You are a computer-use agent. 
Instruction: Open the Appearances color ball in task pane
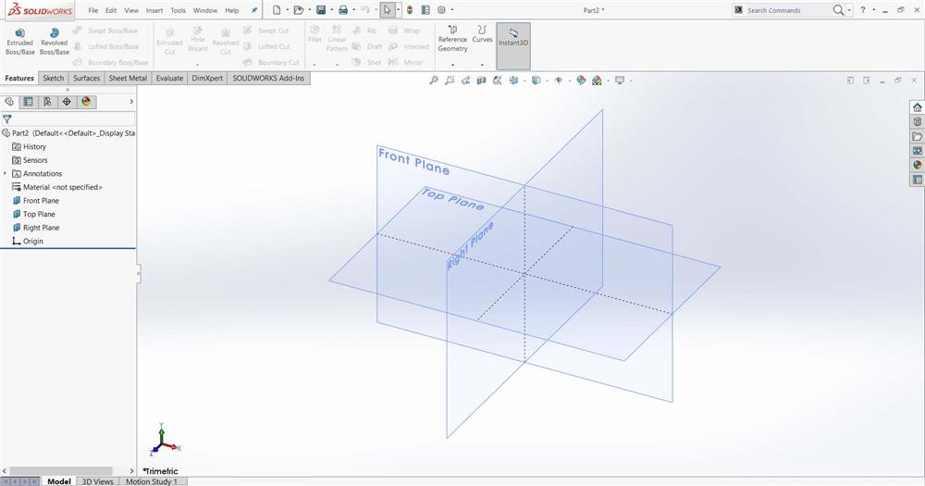pyautogui.click(x=917, y=165)
